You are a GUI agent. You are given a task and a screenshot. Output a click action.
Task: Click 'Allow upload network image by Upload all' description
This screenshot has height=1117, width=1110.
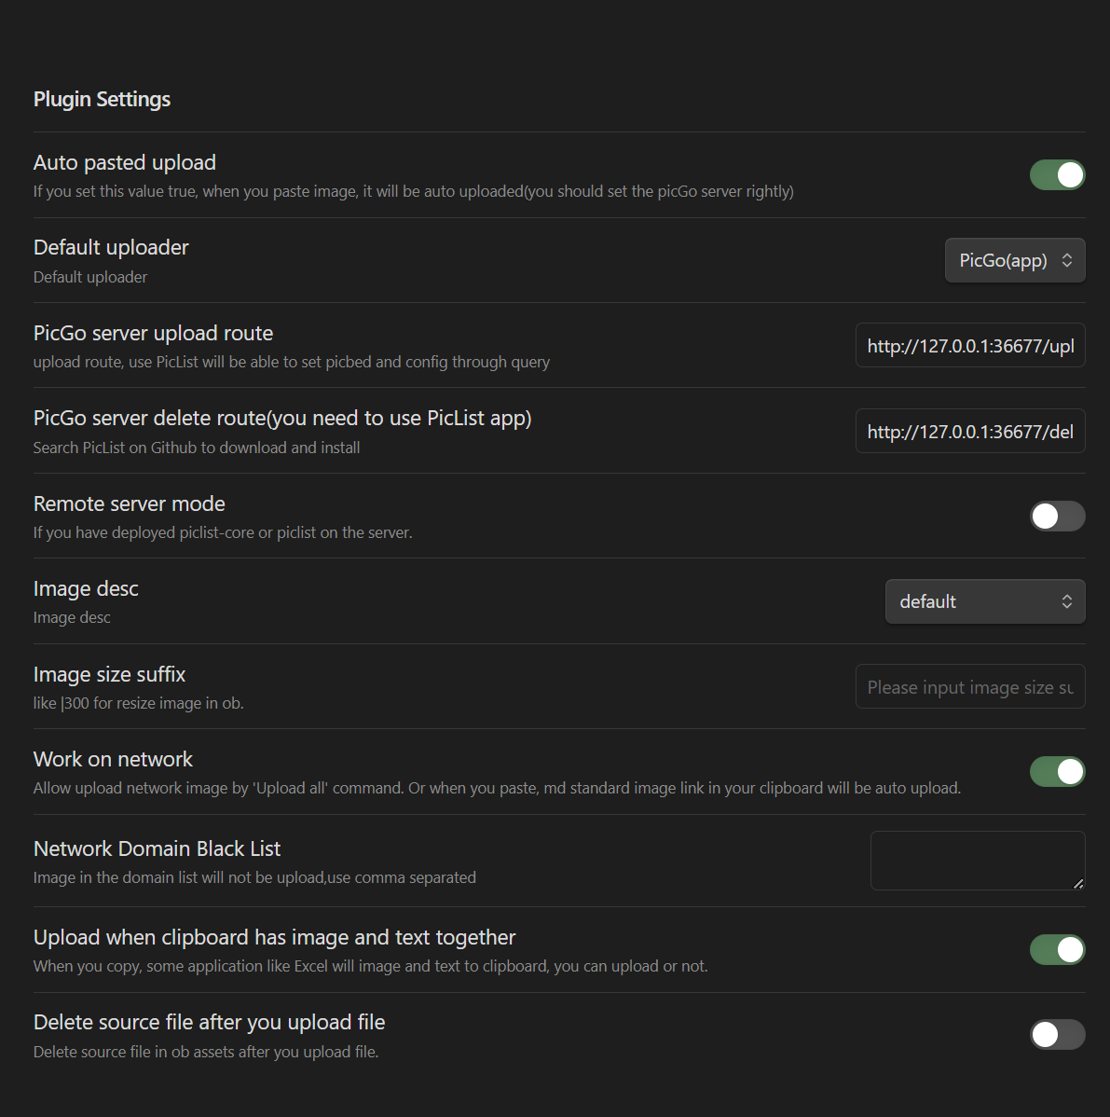click(497, 788)
